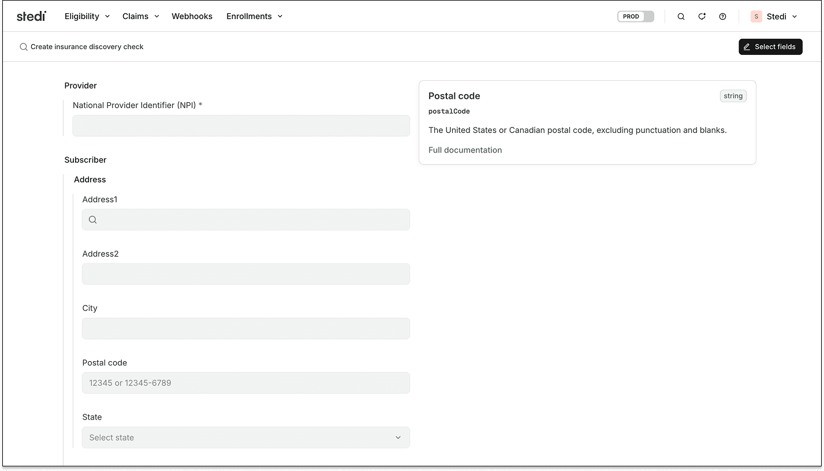Open the Full documentation link

[x=465, y=150]
